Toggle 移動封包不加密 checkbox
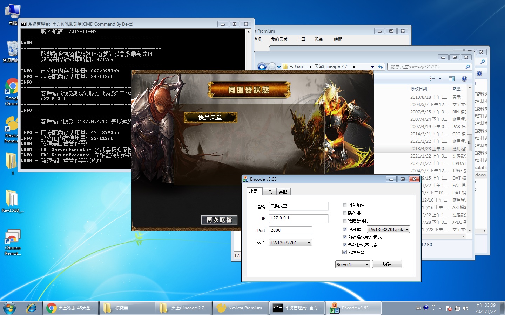 click(345, 245)
